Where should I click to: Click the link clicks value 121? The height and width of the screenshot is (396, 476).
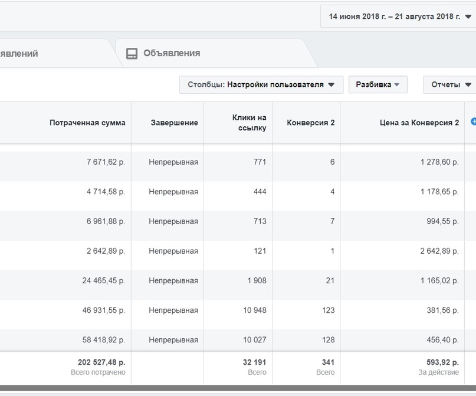[260, 251]
